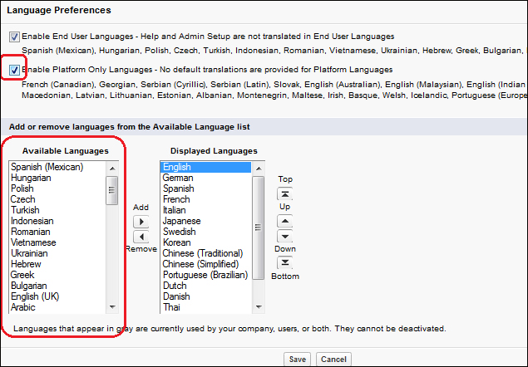
Task: Click the Remove arrow button
Action: 141,237
